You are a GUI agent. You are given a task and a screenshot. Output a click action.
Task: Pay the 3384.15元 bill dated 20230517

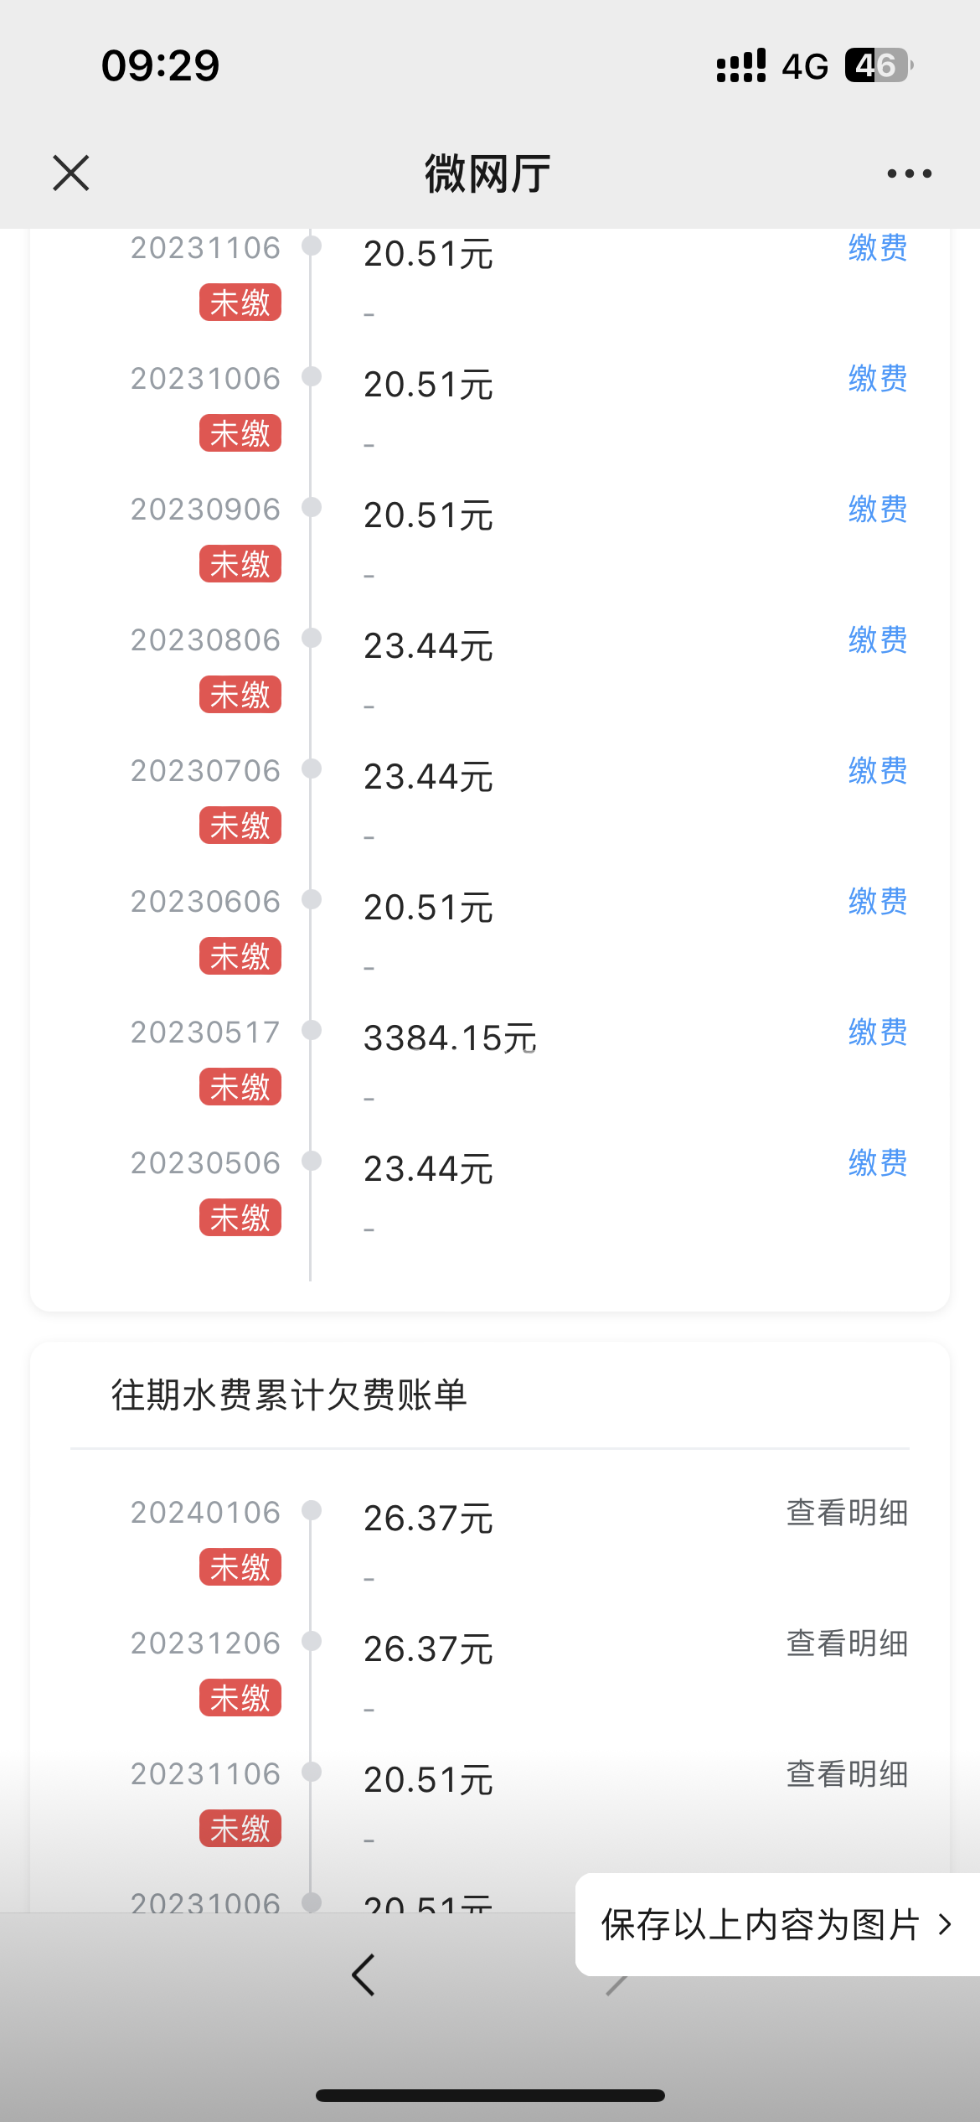point(877,1033)
